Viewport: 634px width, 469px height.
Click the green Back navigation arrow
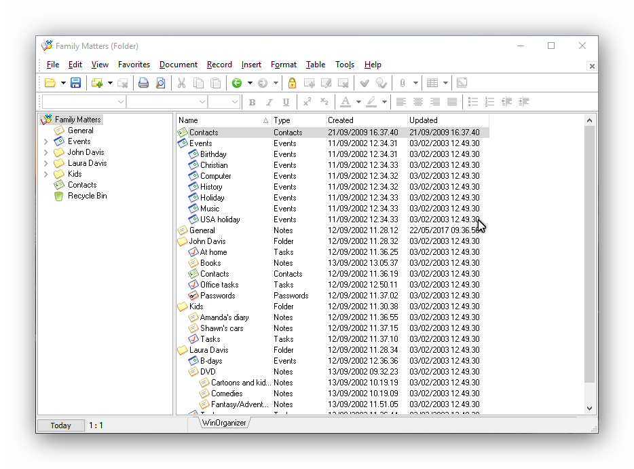(x=237, y=83)
